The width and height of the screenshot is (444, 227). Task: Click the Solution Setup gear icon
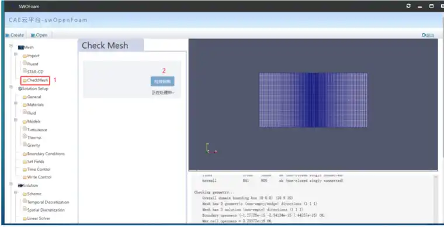[20, 89]
